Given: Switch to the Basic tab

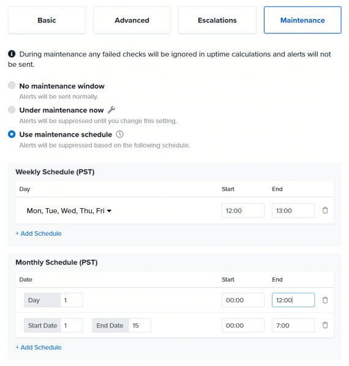Looking at the screenshot, I should tap(47, 20).
